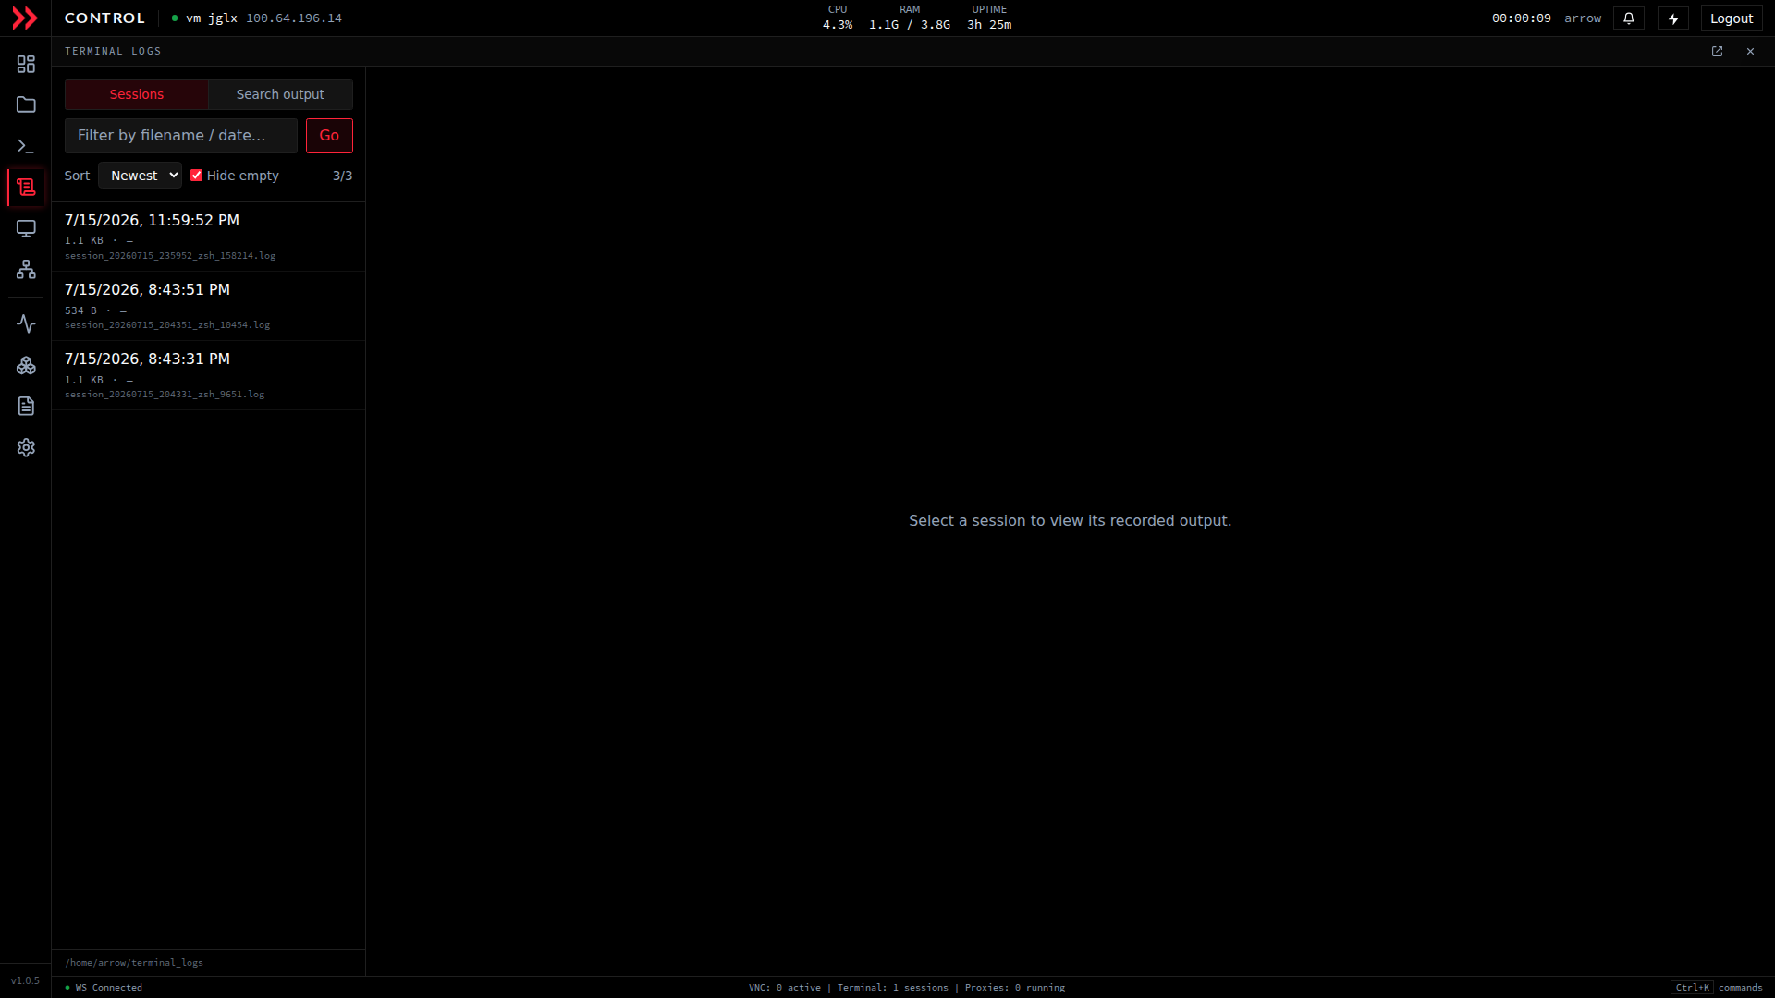
Task: Click the RAM 1.1G / 3.8G stat
Action: 910,18
